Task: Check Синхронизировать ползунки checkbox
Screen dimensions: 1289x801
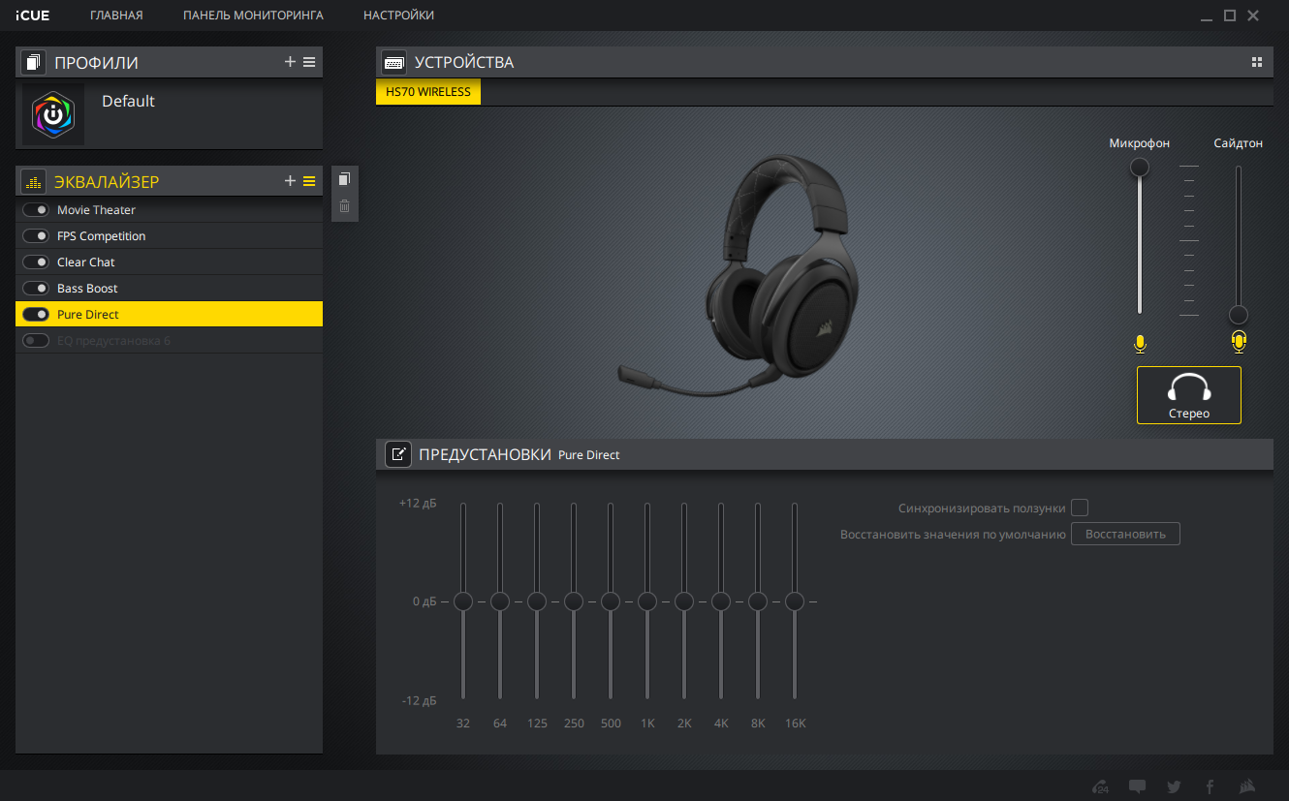Action: click(x=1080, y=508)
